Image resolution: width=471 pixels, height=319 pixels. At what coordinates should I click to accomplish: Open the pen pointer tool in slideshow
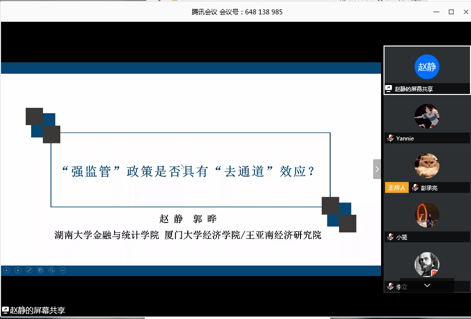[x=29, y=270]
